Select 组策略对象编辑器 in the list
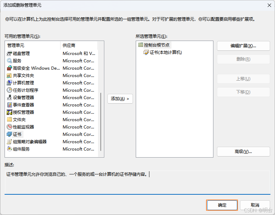The image size is (275, 215). 30,142
